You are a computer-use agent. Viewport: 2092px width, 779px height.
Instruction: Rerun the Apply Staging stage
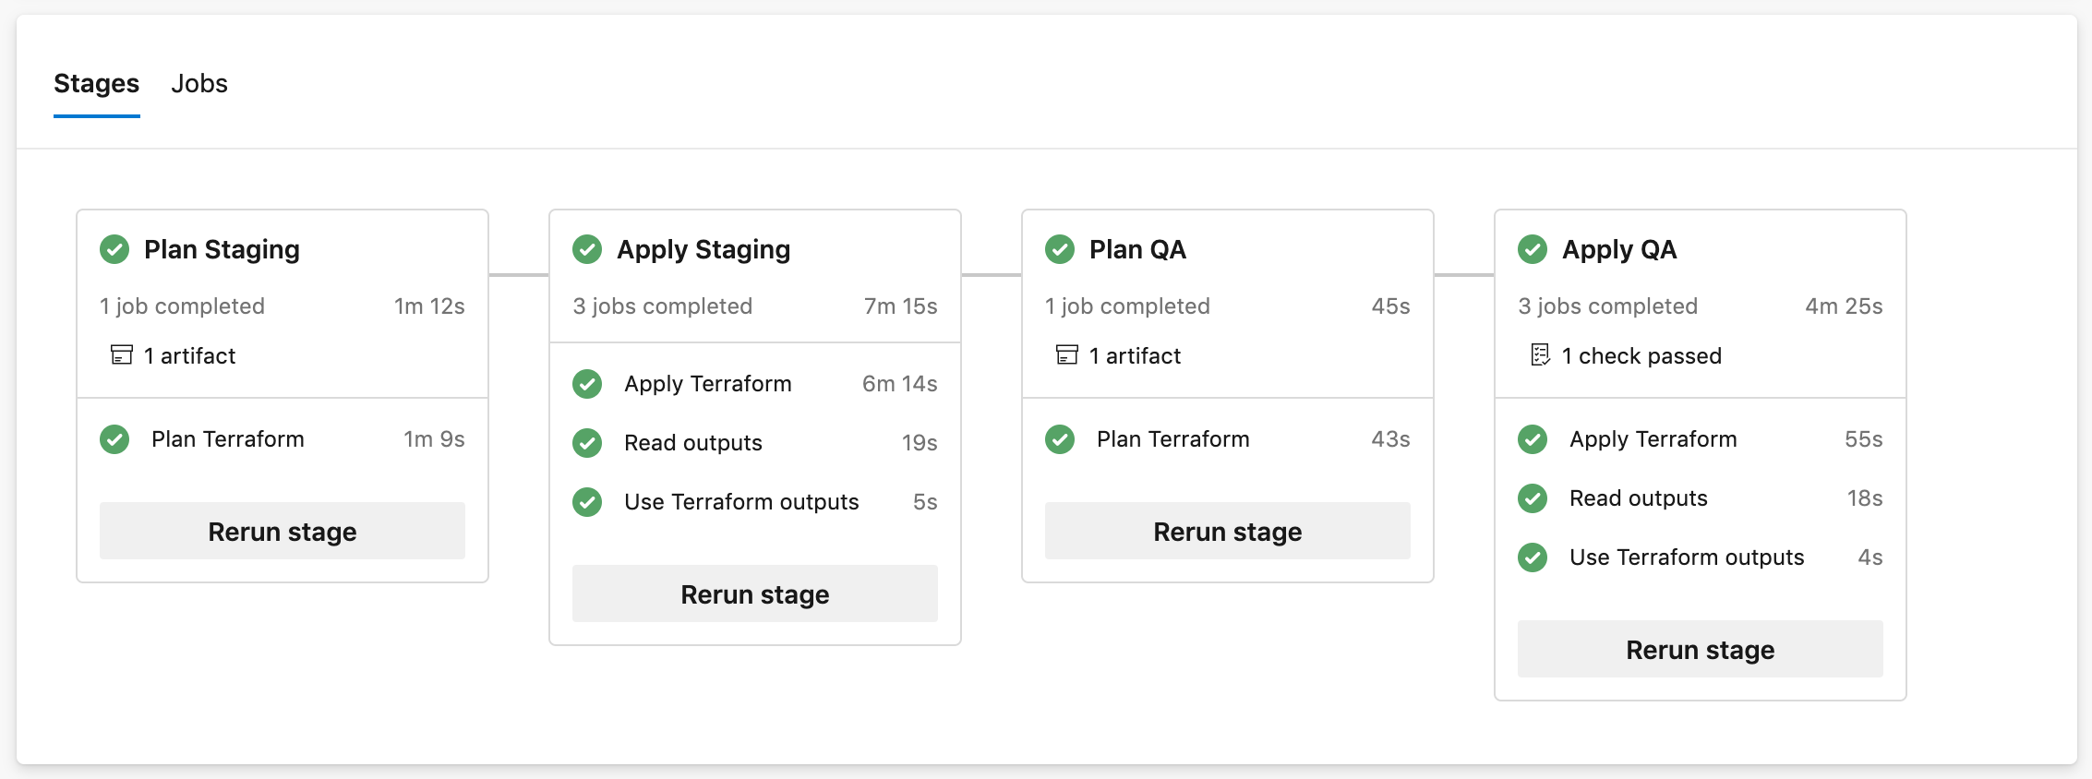pos(755,593)
